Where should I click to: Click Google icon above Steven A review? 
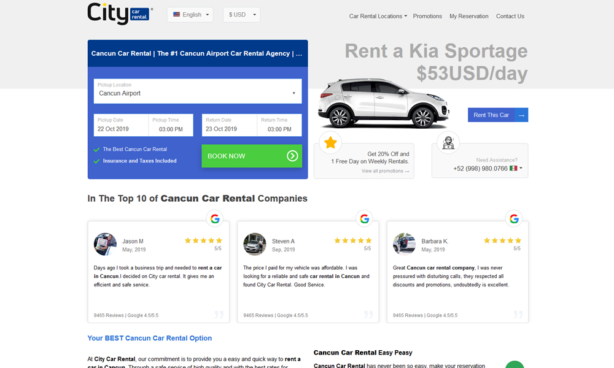(x=364, y=218)
